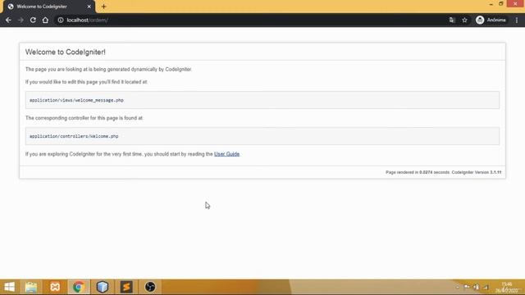Minimize the Chrome window
Viewport: 525px width, 295px height.
[491, 4]
